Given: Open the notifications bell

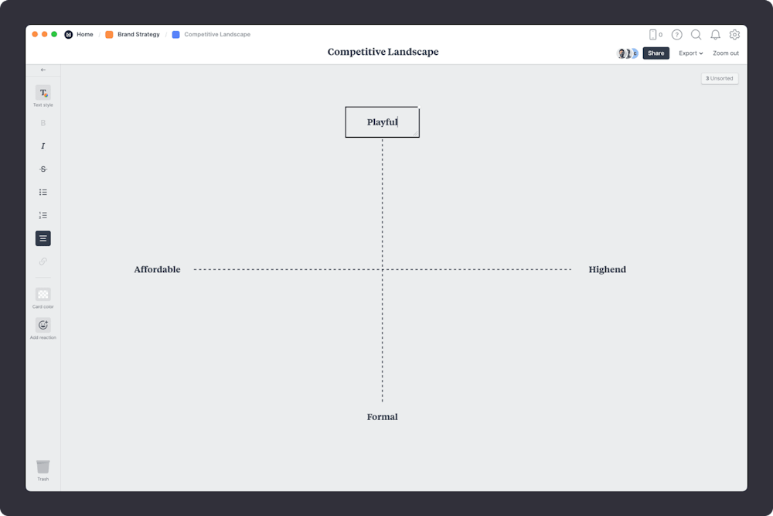Looking at the screenshot, I should pyautogui.click(x=714, y=35).
